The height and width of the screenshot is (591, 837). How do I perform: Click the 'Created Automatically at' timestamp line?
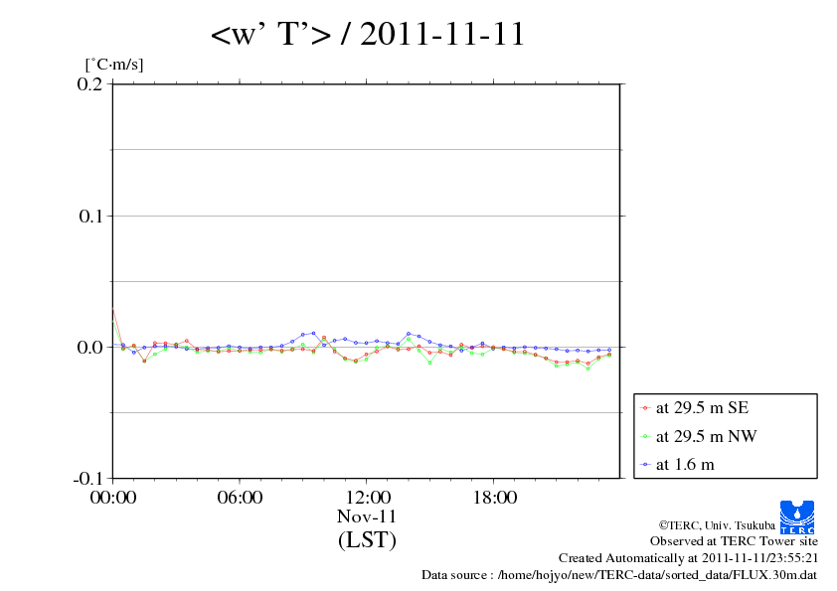tap(689, 558)
